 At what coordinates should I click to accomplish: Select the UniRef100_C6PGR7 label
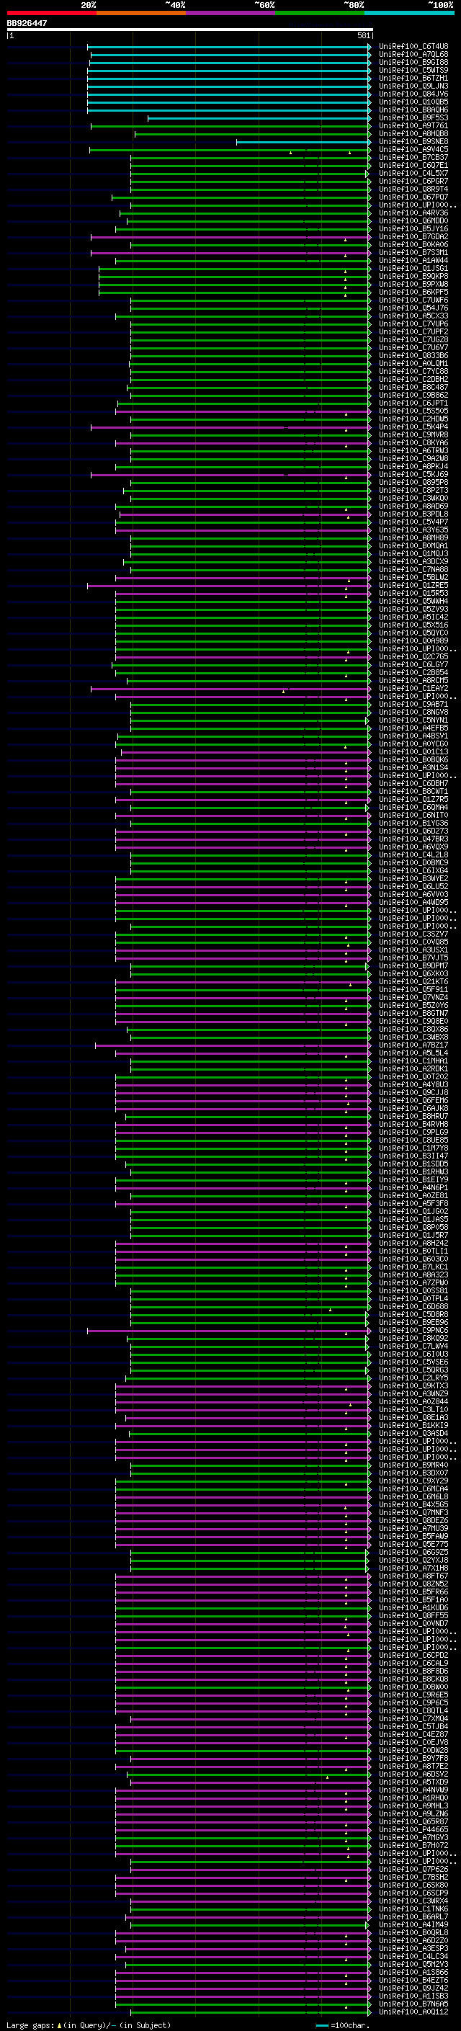coord(413,182)
